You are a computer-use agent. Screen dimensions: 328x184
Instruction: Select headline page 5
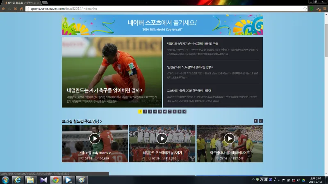(x=160, y=112)
